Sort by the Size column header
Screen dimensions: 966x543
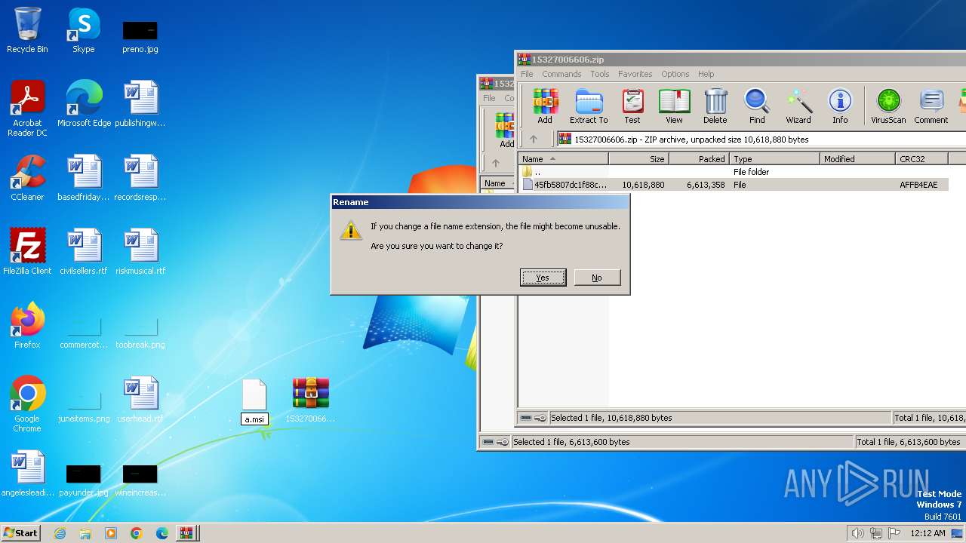click(638, 159)
